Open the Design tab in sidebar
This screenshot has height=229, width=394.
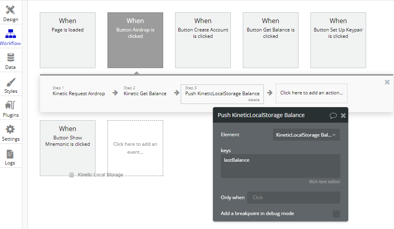pos(10,13)
